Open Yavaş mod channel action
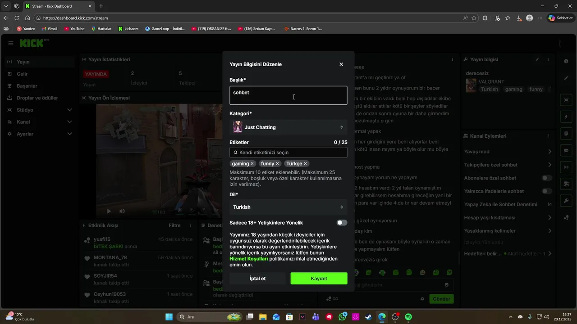This screenshot has width=577, height=324. click(x=508, y=152)
